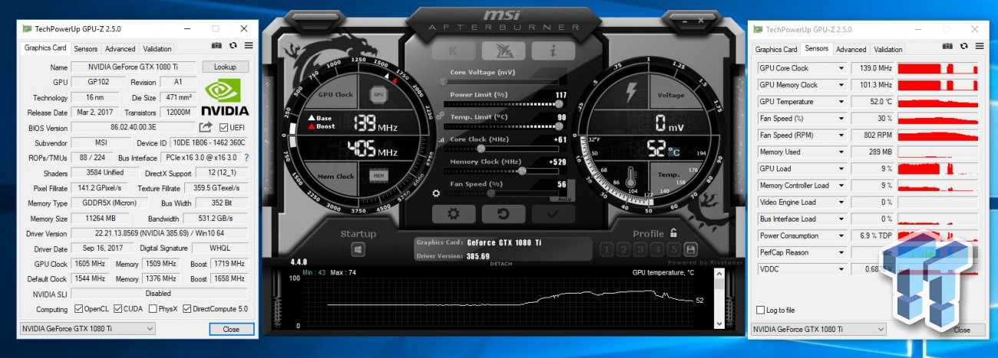Toggle the CUDA checkbox
Image resolution: width=998 pixels, height=358 pixels.
pos(117,309)
